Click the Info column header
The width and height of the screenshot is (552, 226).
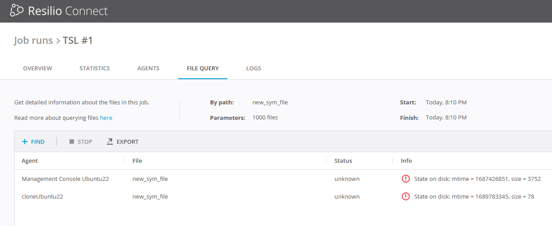click(406, 161)
